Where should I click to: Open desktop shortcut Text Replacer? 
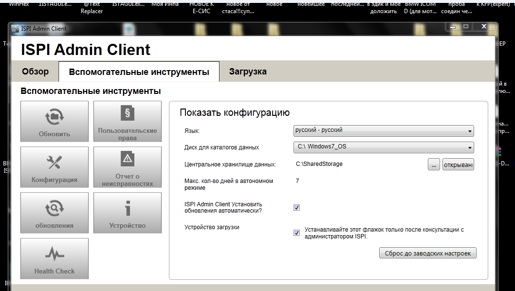point(92,8)
